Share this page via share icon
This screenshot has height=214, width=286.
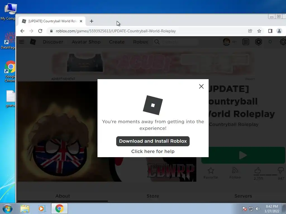tap(250, 31)
